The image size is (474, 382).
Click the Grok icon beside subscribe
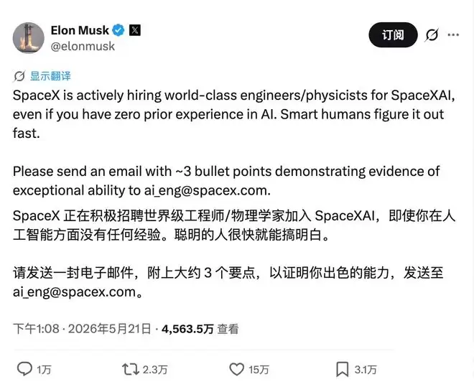tap(432, 35)
